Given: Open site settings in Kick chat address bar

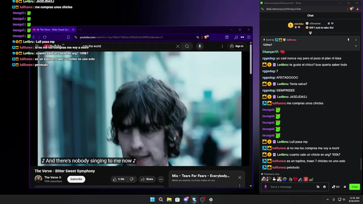Looking at the screenshot, I should tap(262, 9).
